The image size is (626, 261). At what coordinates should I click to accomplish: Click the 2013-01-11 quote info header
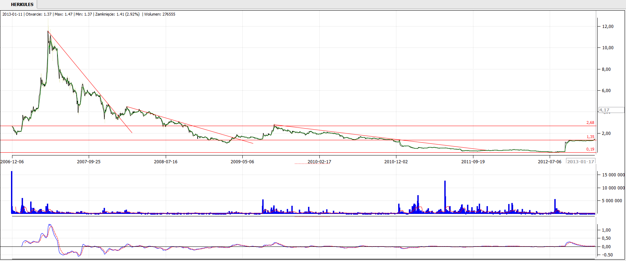click(89, 14)
